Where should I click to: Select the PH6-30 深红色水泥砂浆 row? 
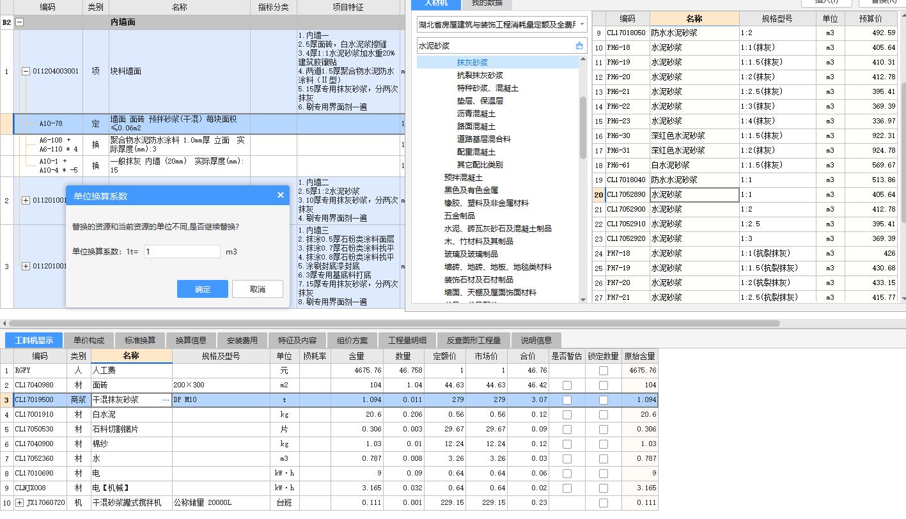tap(746, 136)
